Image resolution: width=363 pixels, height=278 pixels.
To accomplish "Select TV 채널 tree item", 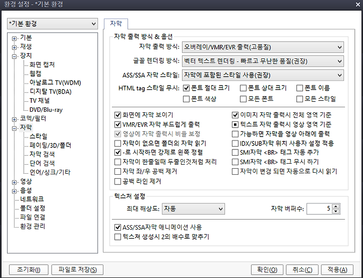I will pyautogui.click(x=40, y=101).
